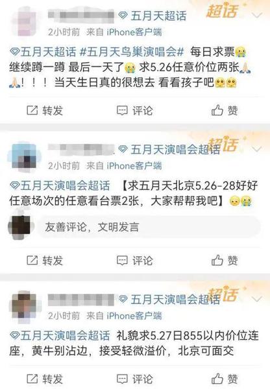Open comments on the second post

pyautogui.click(x=135, y=261)
